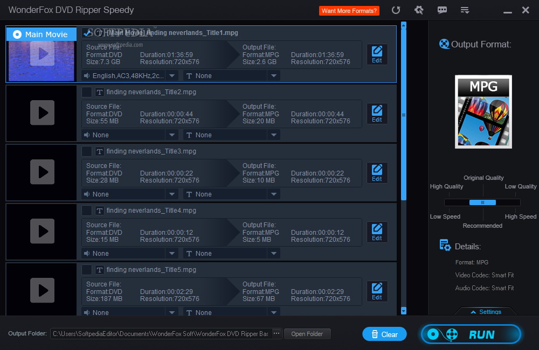Select the Main Movie radio button
This screenshot has height=350, width=539.
pyautogui.click(x=17, y=34)
